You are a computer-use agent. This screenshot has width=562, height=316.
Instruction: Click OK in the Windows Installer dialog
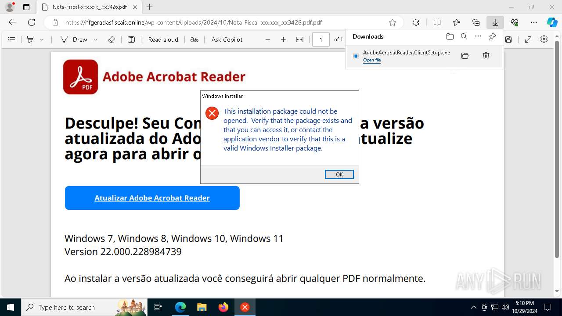coord(339,174)
